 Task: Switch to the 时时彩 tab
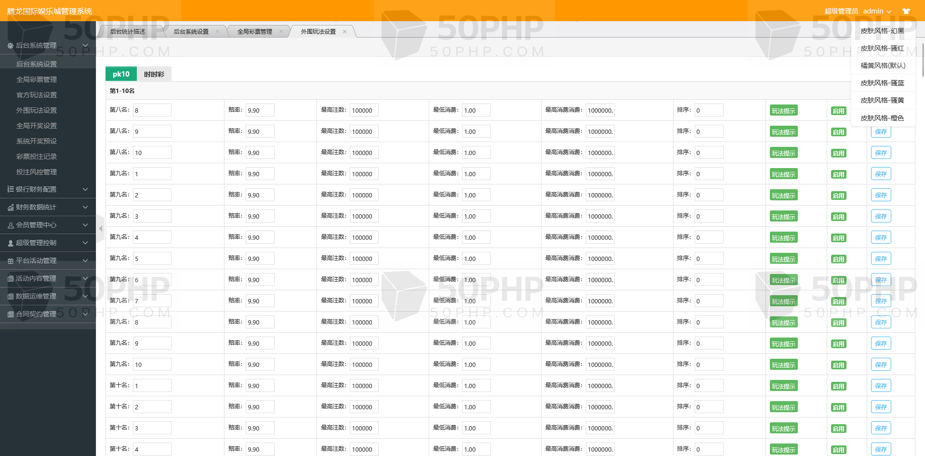[154, 74]
